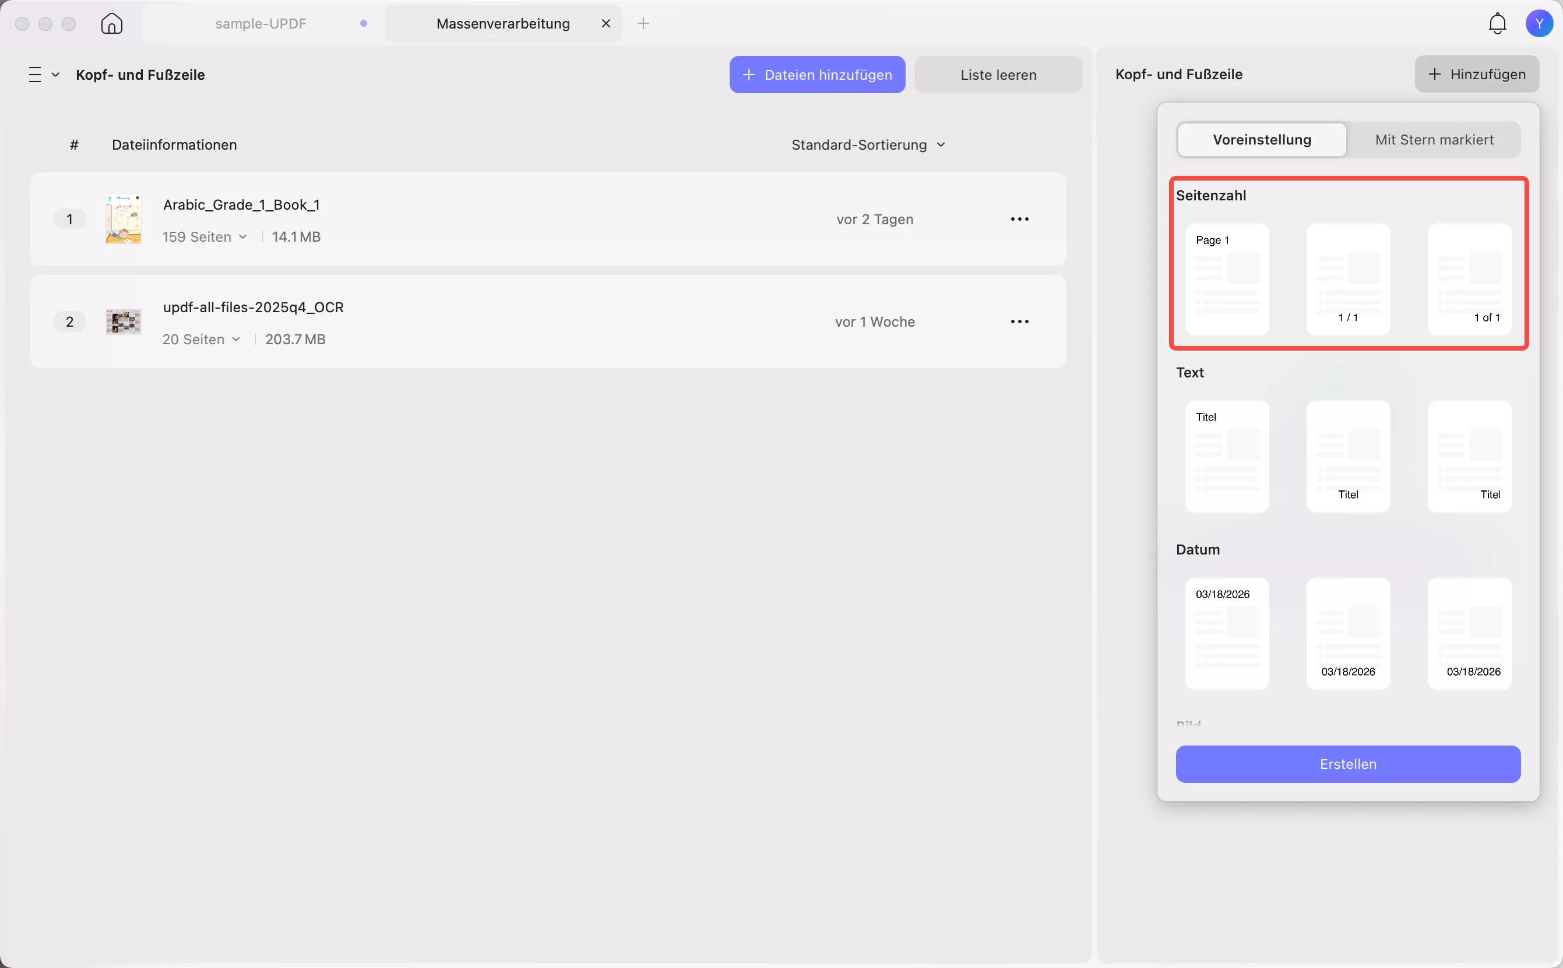Screen dimensions: 1563x968
Task: Expand the 159 Seiten page range chevron
Action: pyautogui.click(x=243, y=237)
